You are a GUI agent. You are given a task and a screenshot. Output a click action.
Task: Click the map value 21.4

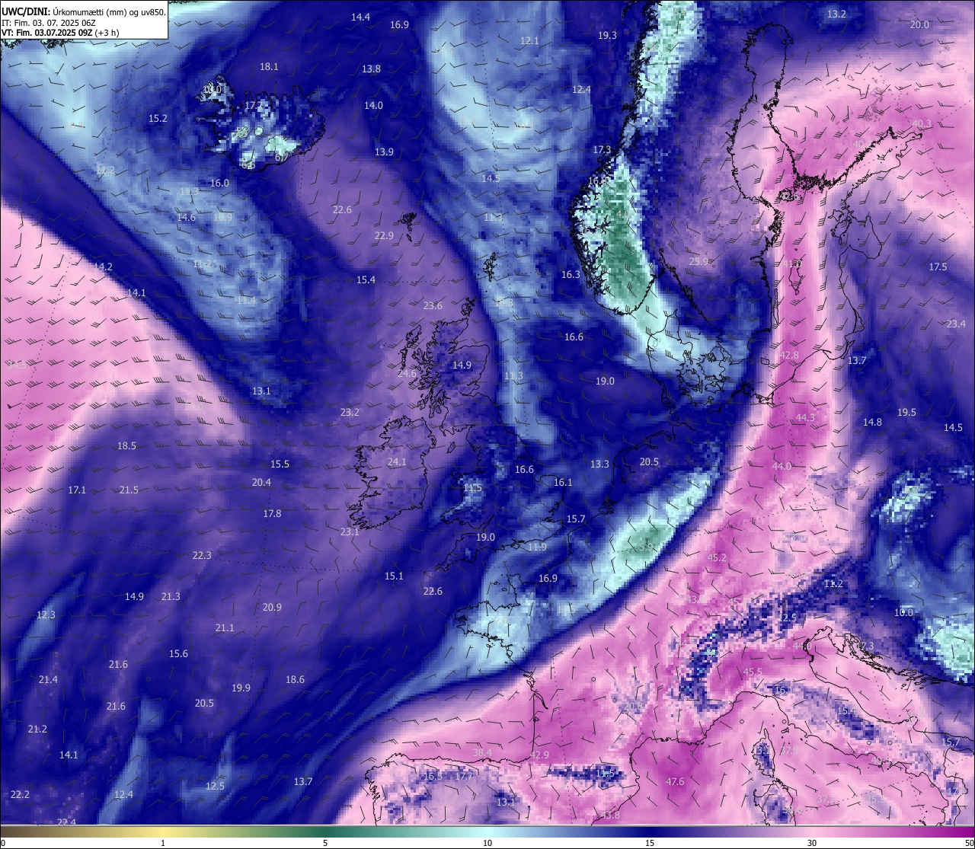point(48,679)
